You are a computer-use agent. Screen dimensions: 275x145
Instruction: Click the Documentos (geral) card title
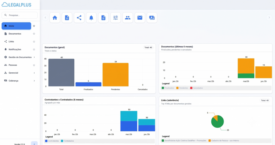[x=55, y=47]
